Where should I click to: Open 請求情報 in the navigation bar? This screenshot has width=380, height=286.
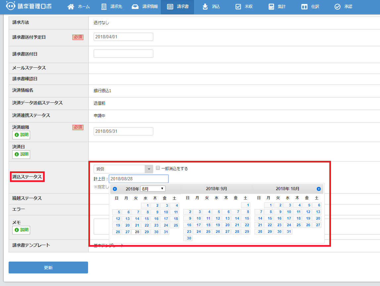(145, 7)
